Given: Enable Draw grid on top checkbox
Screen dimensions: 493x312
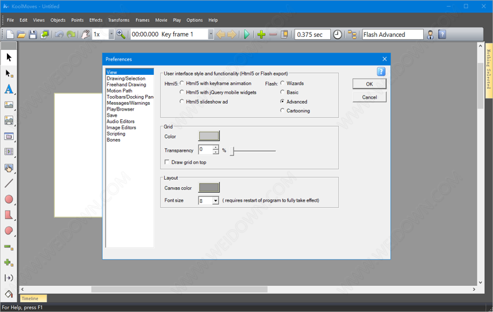Looking at the screenshot, I should pyautogui.click(x=167, y=162).
